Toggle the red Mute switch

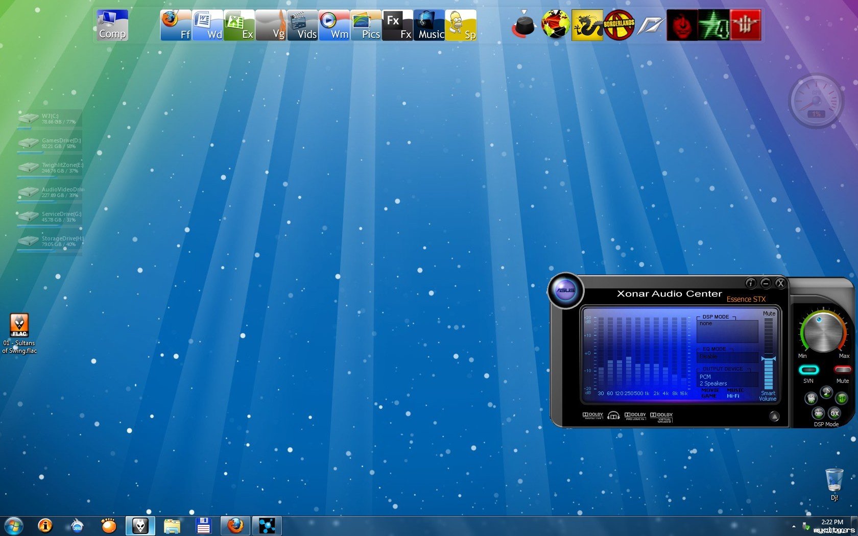pyautogui.click(x=842, y=370)
